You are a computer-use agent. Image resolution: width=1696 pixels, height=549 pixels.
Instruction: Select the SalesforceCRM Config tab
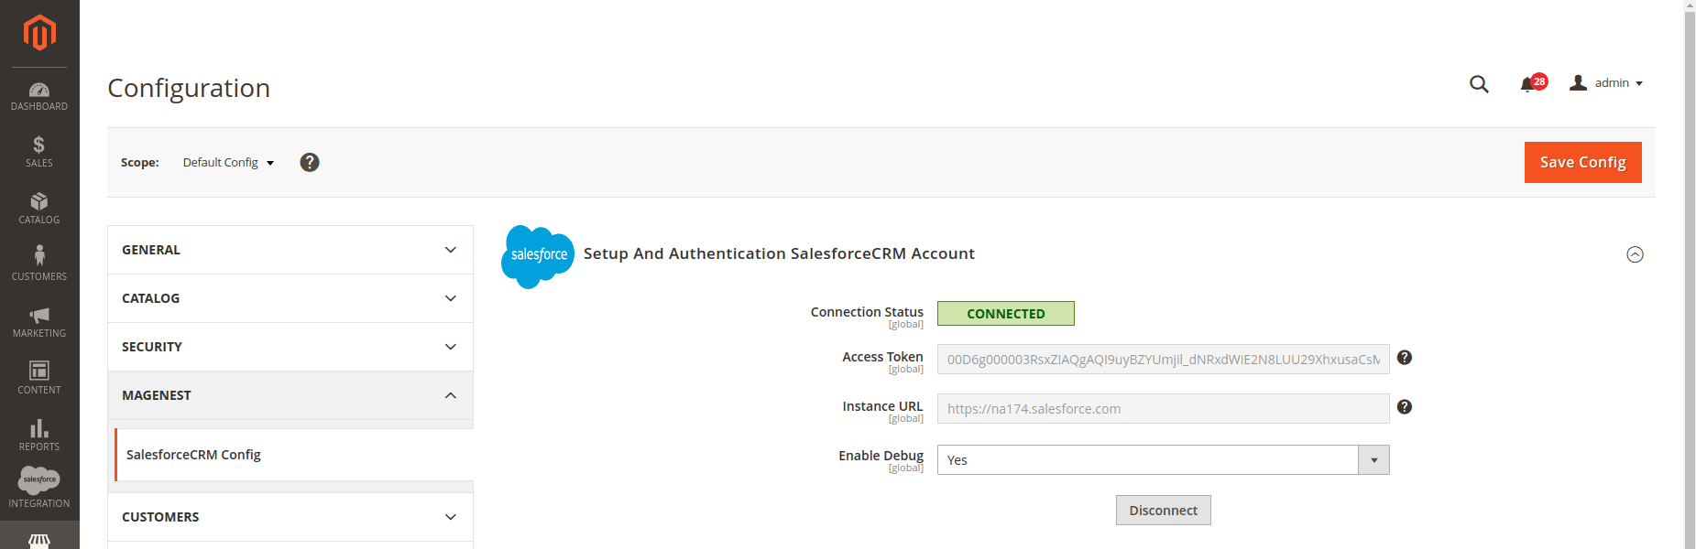293,455
